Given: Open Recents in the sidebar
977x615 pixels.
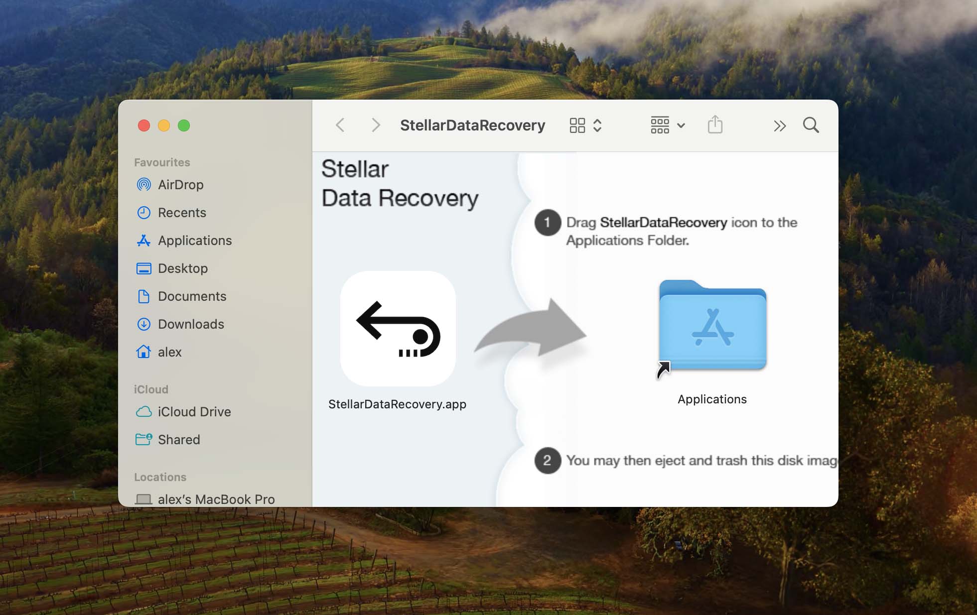Looking at the screenshot, I should coord(215,213).
